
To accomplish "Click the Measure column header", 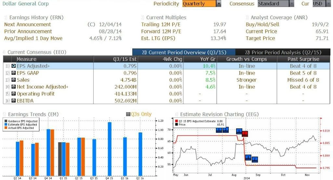I will (x=55, y=59).
